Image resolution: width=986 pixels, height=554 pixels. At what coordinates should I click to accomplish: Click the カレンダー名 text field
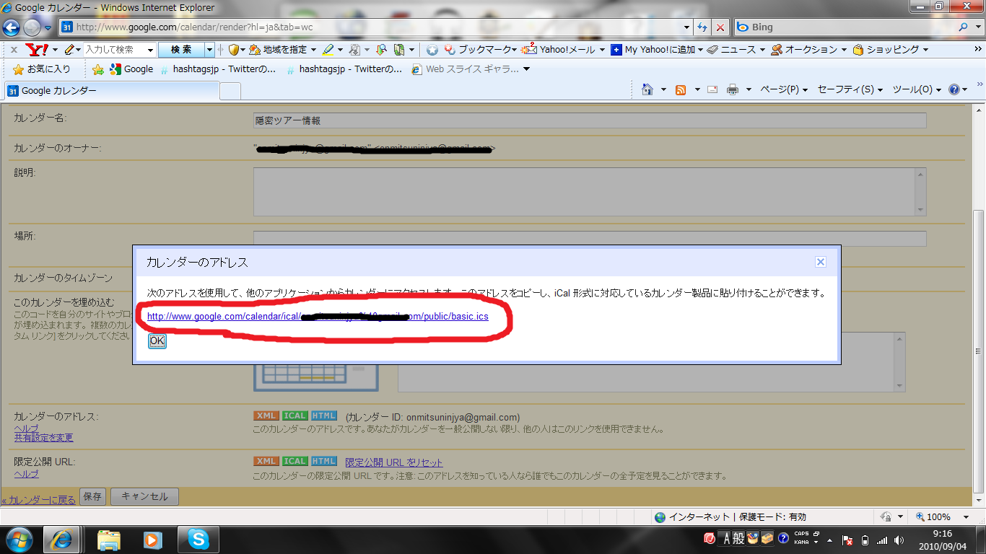590,120
